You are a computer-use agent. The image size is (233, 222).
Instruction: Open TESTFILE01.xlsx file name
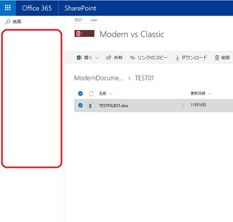point(113,106)
